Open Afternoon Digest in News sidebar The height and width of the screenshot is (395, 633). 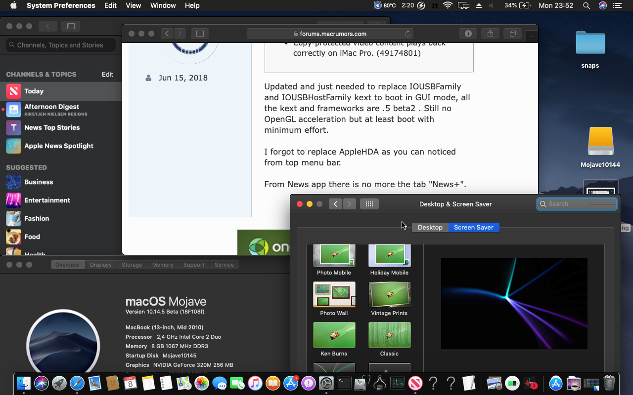(61, 109)
